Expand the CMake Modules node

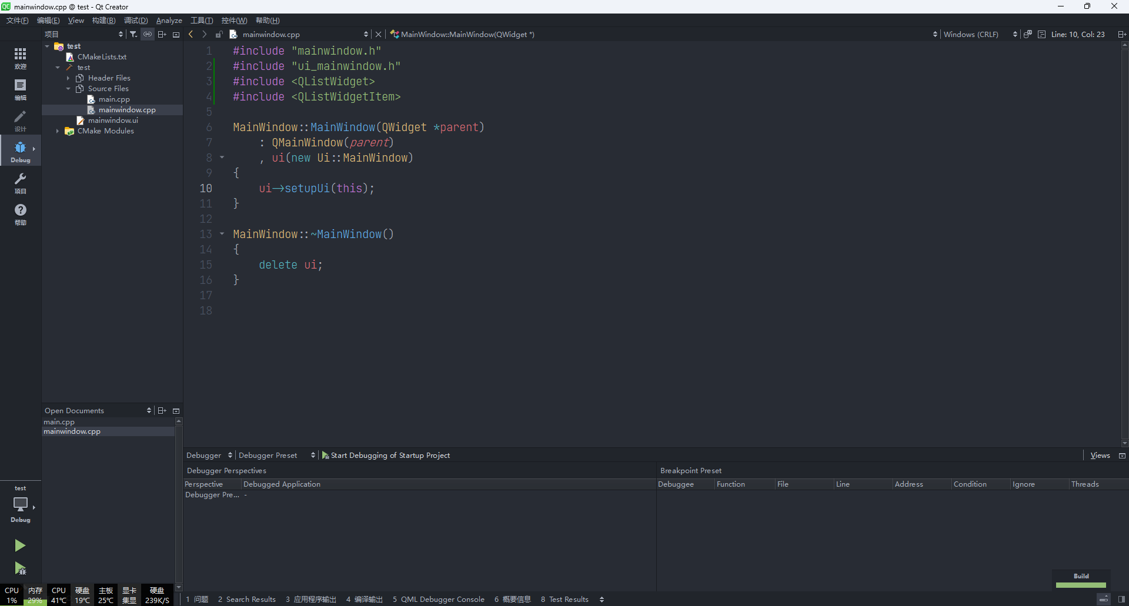(x=58, y=130)
